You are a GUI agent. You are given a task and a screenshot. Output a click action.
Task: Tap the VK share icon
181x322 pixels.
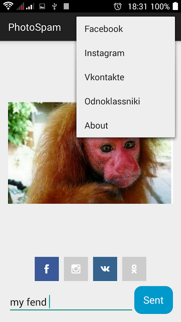click(105, 268)
